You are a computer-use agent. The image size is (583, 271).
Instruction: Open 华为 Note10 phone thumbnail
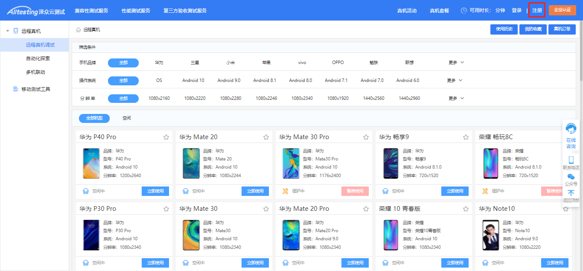pos(490,235)
